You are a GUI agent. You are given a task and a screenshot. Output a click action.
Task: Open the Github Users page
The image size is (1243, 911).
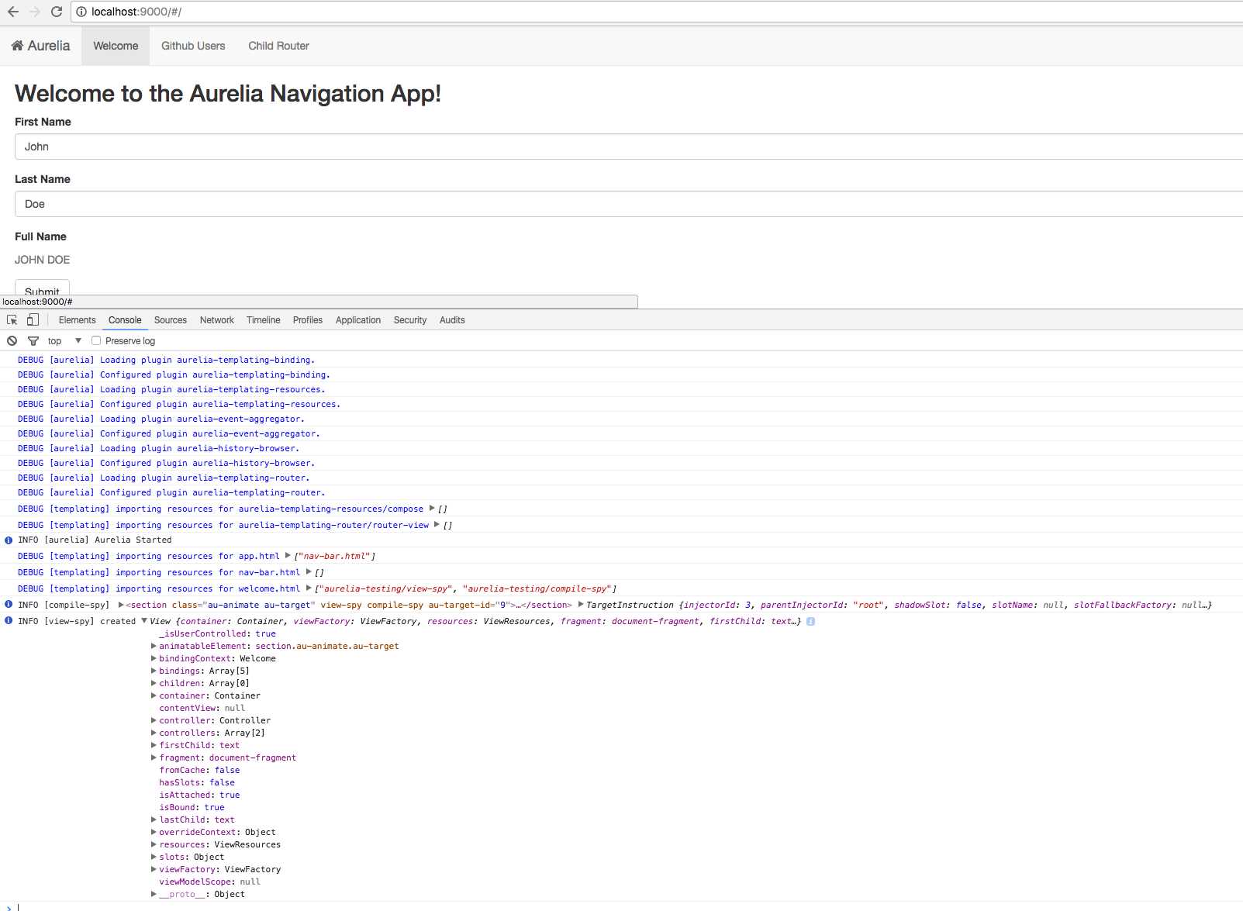[x=192, y=46]
